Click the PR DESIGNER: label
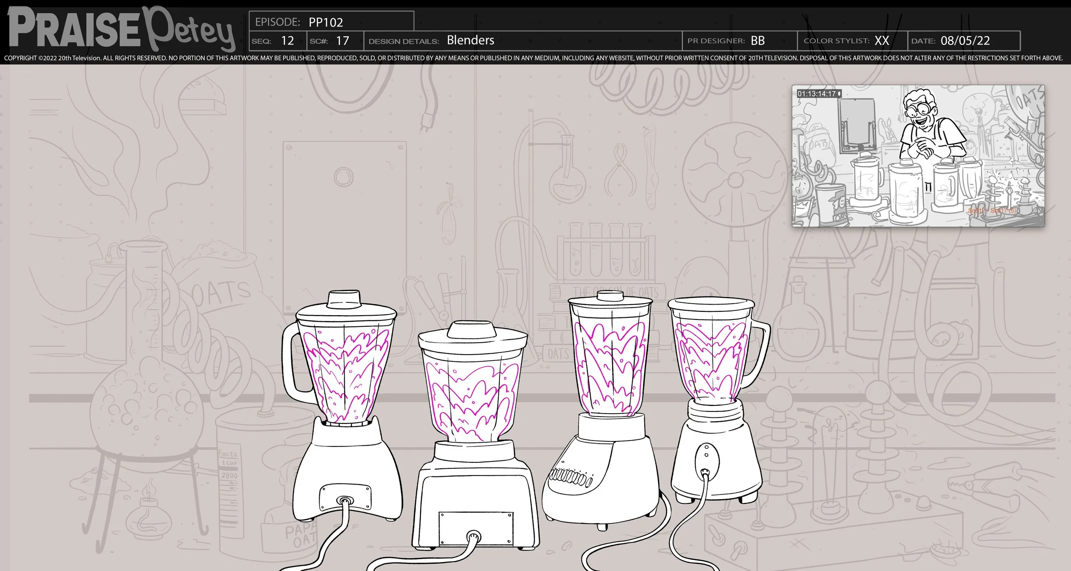1071x571 pixels. (x=716, y=41)
